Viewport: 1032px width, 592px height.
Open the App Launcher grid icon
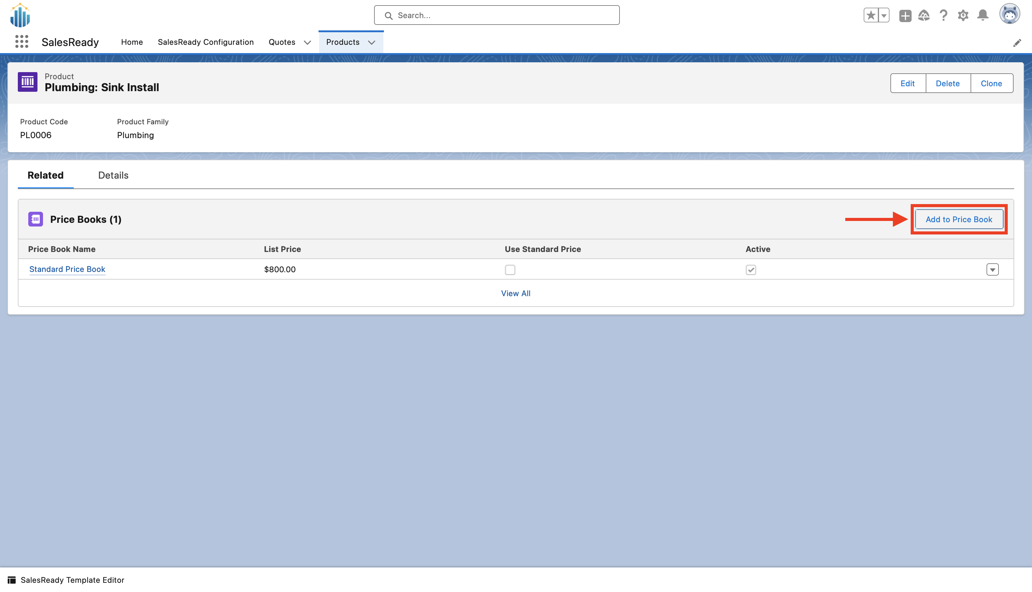(21, 41)
